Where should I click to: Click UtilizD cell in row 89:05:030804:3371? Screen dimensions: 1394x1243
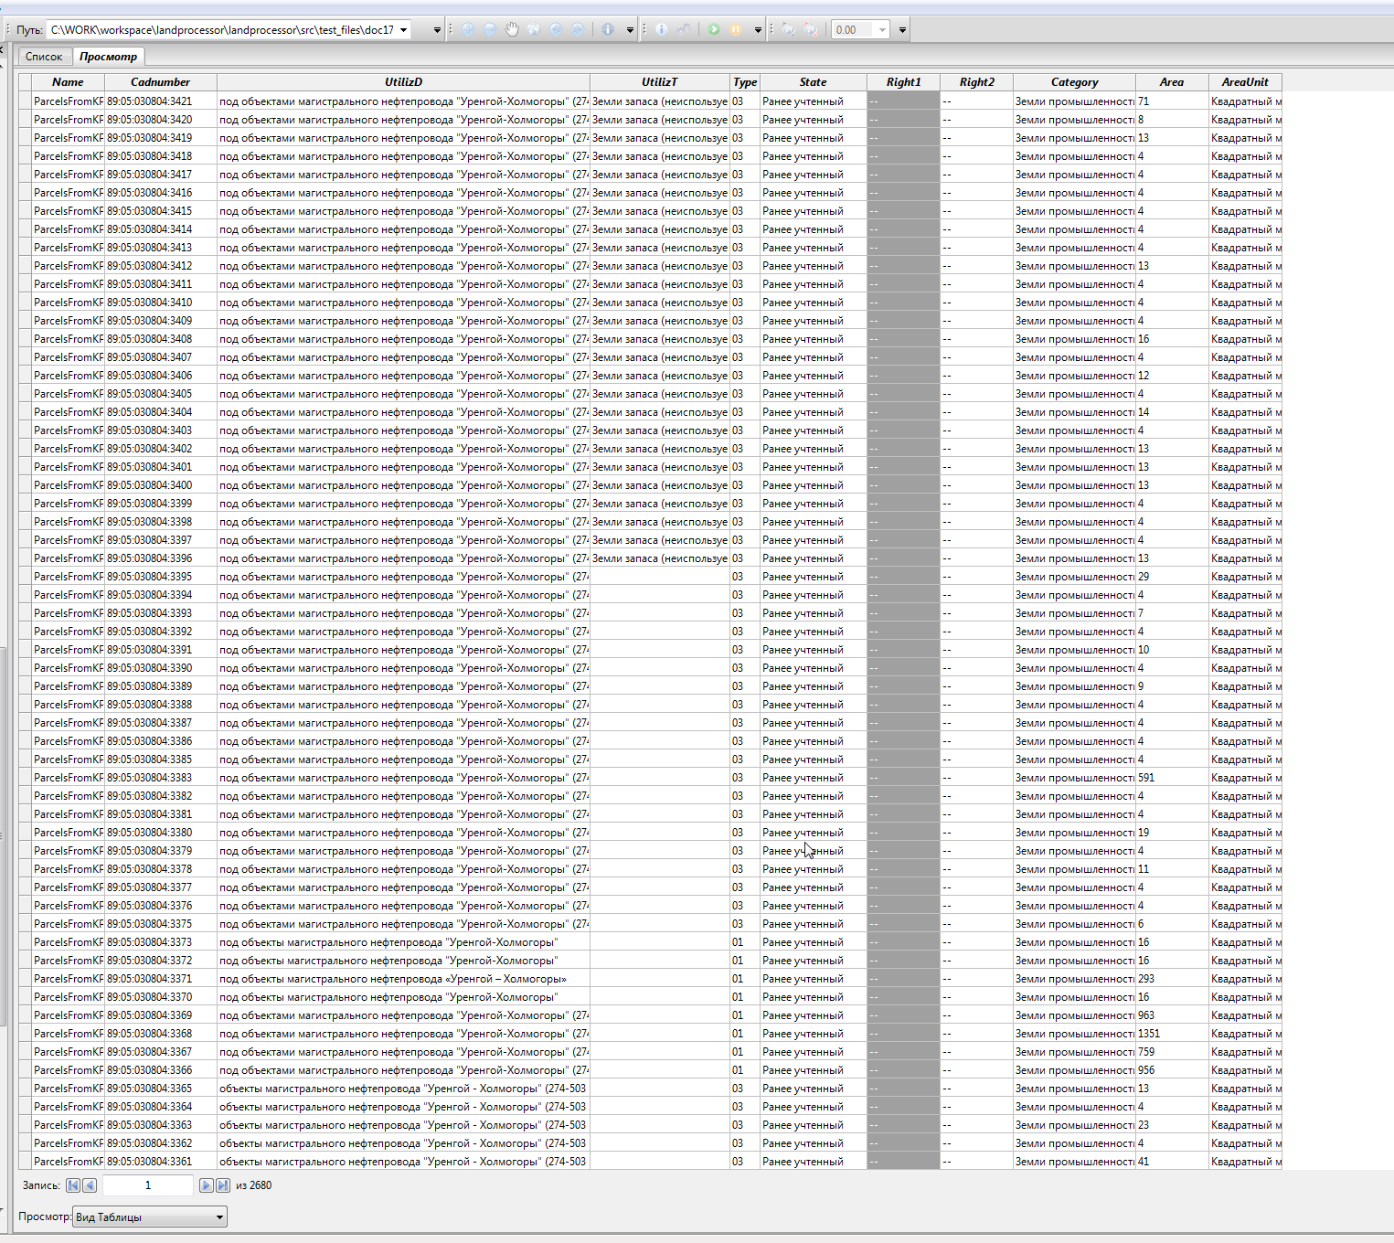point(403,979)
